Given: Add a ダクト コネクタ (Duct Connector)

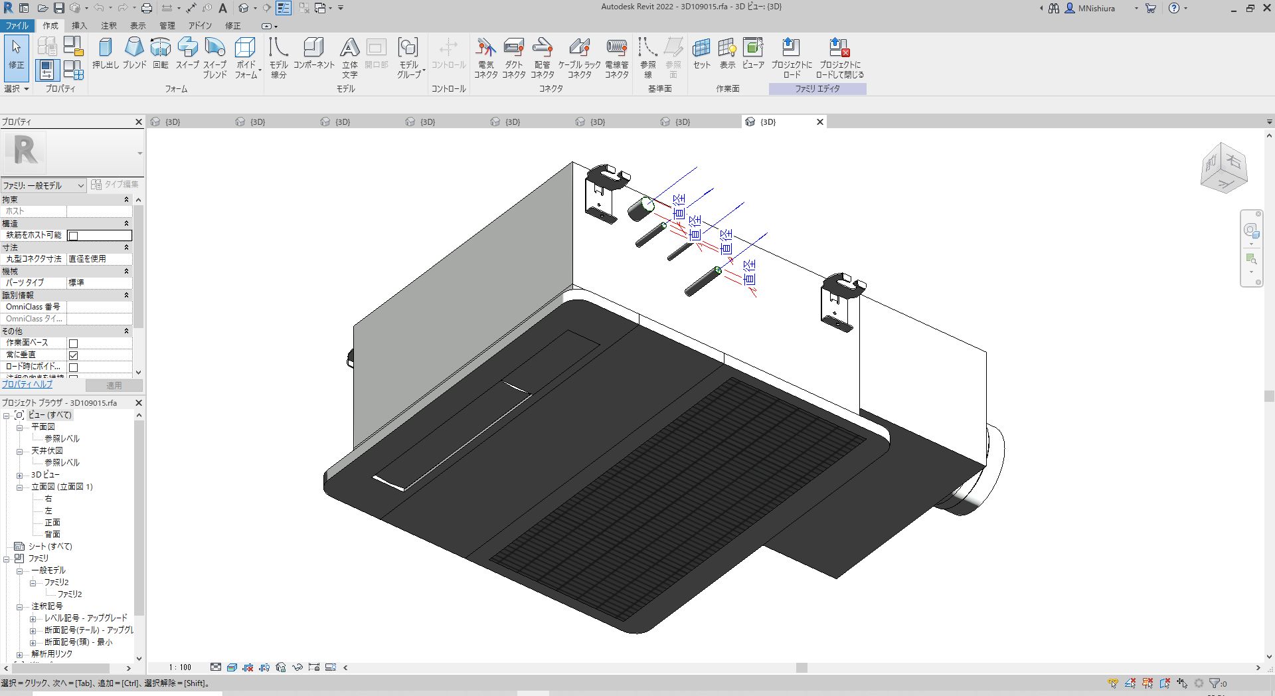Looking at the screenshot, I should pos(513,57).
